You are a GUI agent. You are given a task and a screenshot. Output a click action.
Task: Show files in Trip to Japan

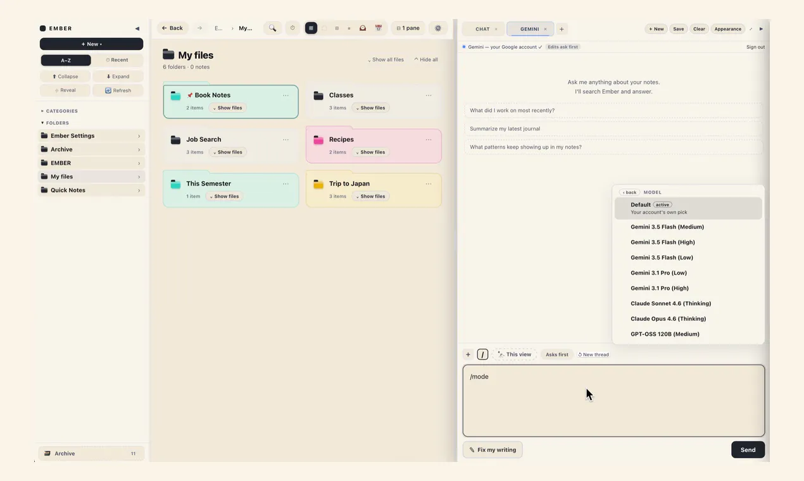(x=370, y=196)
